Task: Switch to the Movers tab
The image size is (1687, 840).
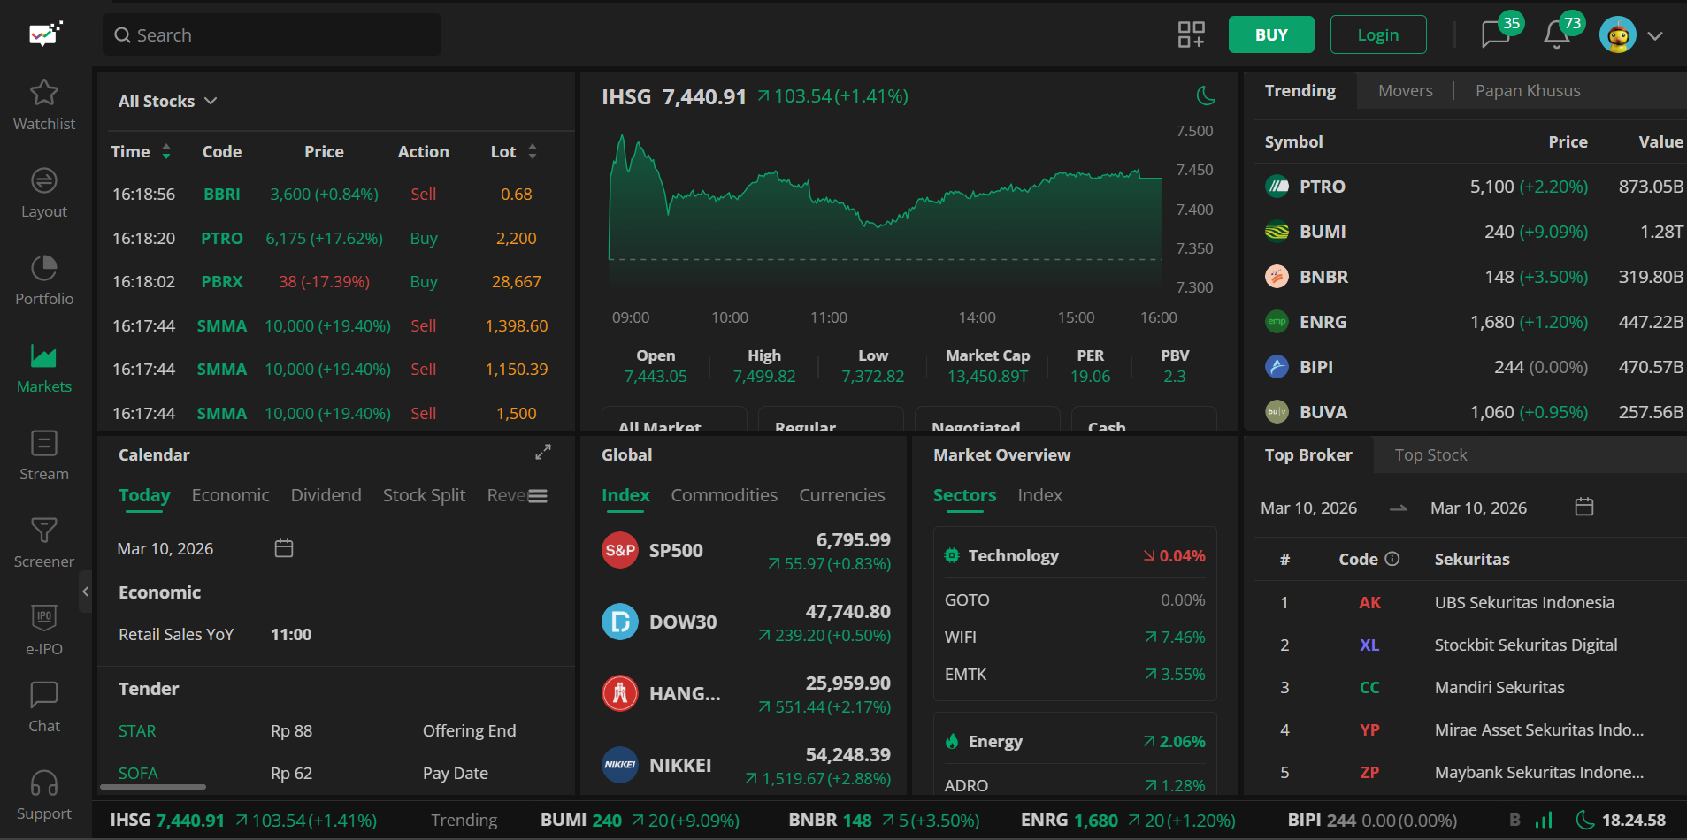Action: (x=1405, y=91)
